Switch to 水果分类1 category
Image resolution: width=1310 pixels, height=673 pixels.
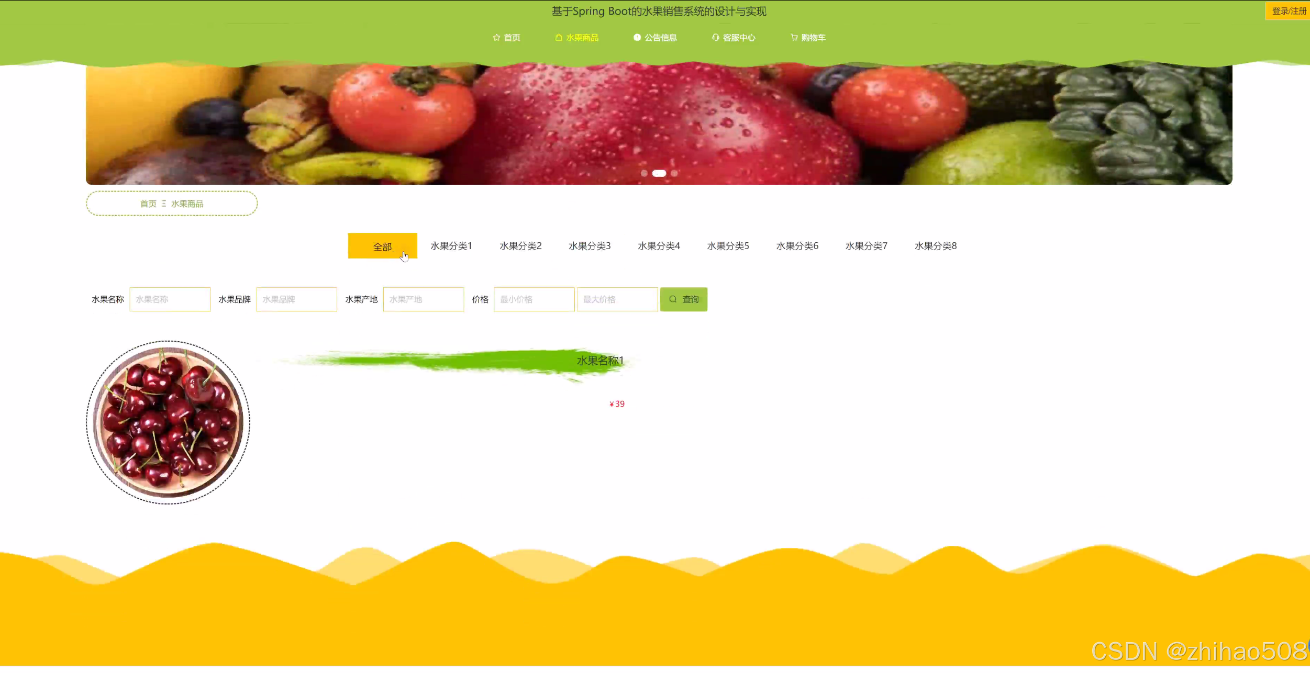click(451, 246)
